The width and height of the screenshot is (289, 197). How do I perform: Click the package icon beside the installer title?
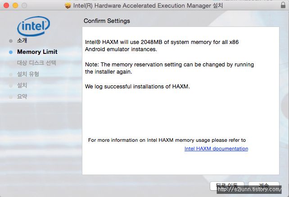[68, 5]
